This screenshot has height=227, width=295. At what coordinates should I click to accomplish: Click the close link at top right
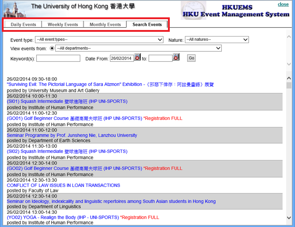(x=283, y=4)
